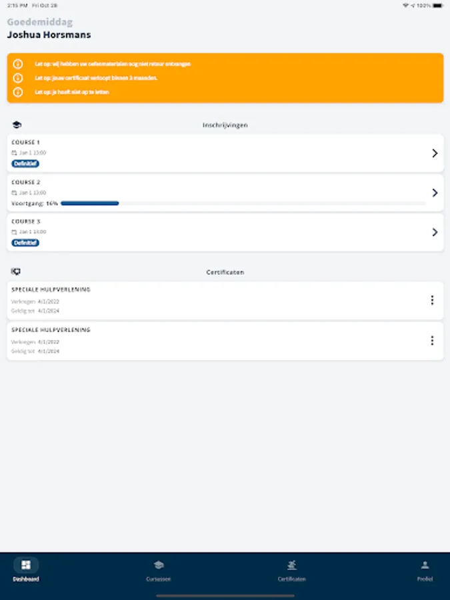
Task: Open options menu for second Speciale Hulpverlening certificate
Action: [x=432, y=341]
